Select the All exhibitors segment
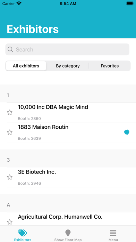Viewport: 136px width, 242px height. coord(26,66)
